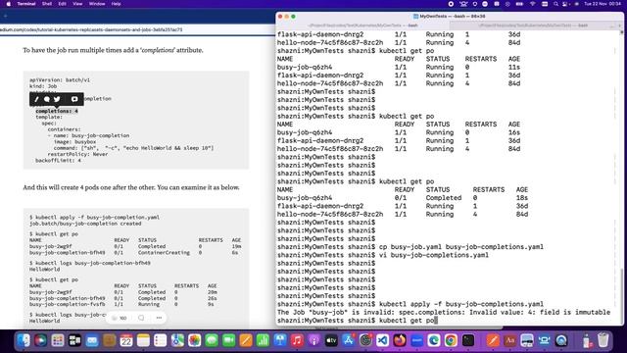Open Calendar showing 22 in the Dock
Image resolution: width=627 pixels, height=353 pixels.
126,340
